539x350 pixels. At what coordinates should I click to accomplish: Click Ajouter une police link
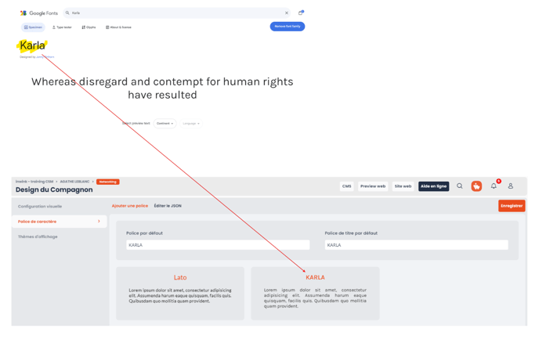[130, 206]
